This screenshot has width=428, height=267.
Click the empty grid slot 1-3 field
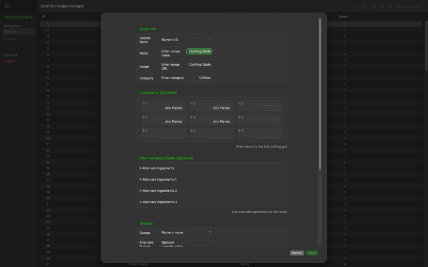[269, 108]
